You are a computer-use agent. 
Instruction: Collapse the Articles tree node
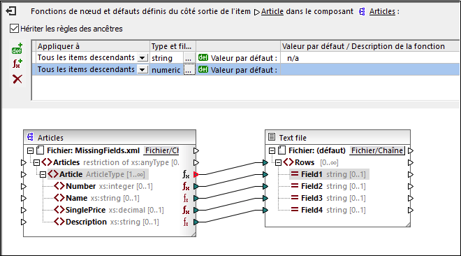pos(36,162)
